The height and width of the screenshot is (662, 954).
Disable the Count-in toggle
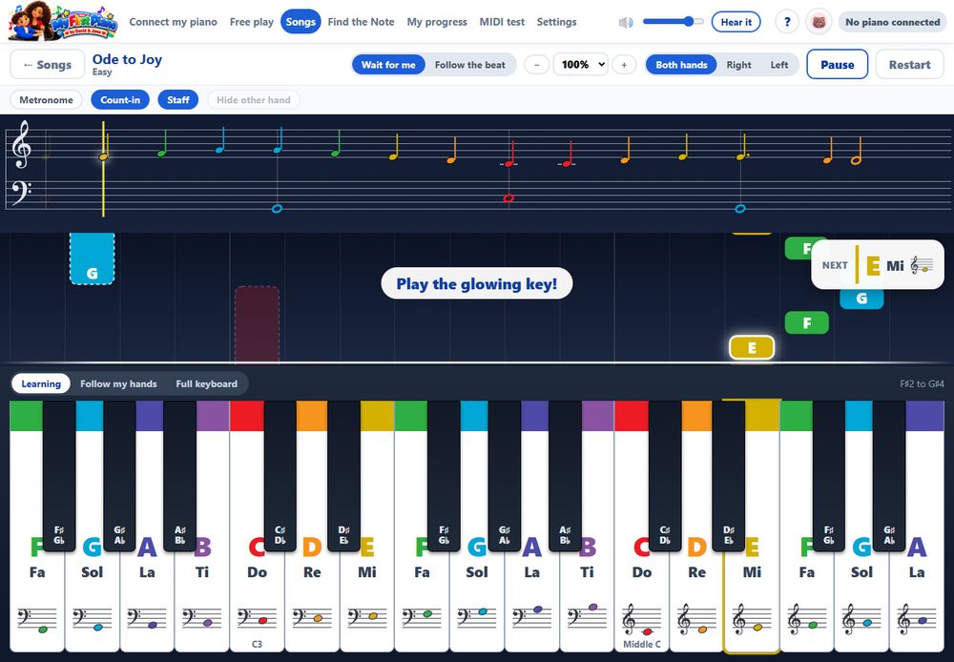click(120, 100)
